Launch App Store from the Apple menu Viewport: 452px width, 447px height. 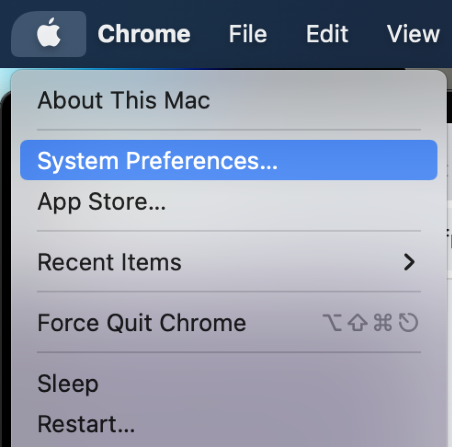[x=101, y=202]
